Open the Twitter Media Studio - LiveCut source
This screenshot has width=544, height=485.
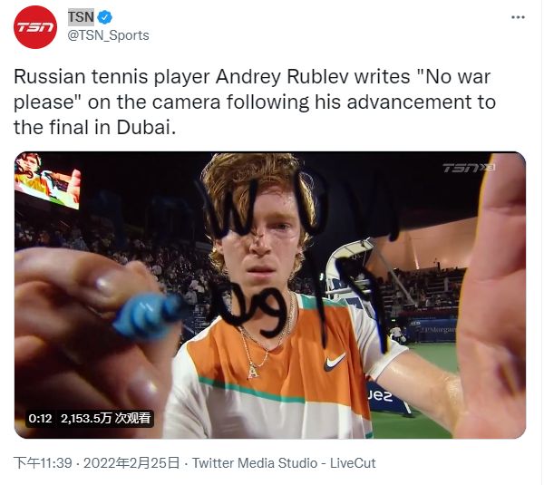(284, 463)
